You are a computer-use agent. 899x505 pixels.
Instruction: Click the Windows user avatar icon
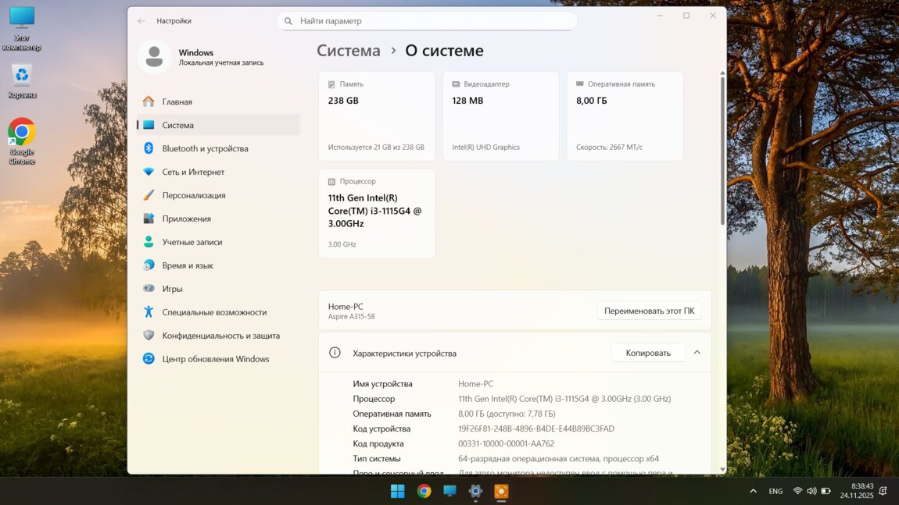154,57
